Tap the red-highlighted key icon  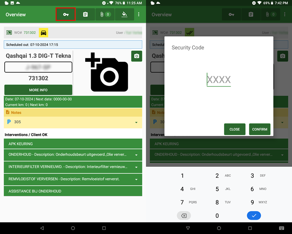[x=66, y=14]
